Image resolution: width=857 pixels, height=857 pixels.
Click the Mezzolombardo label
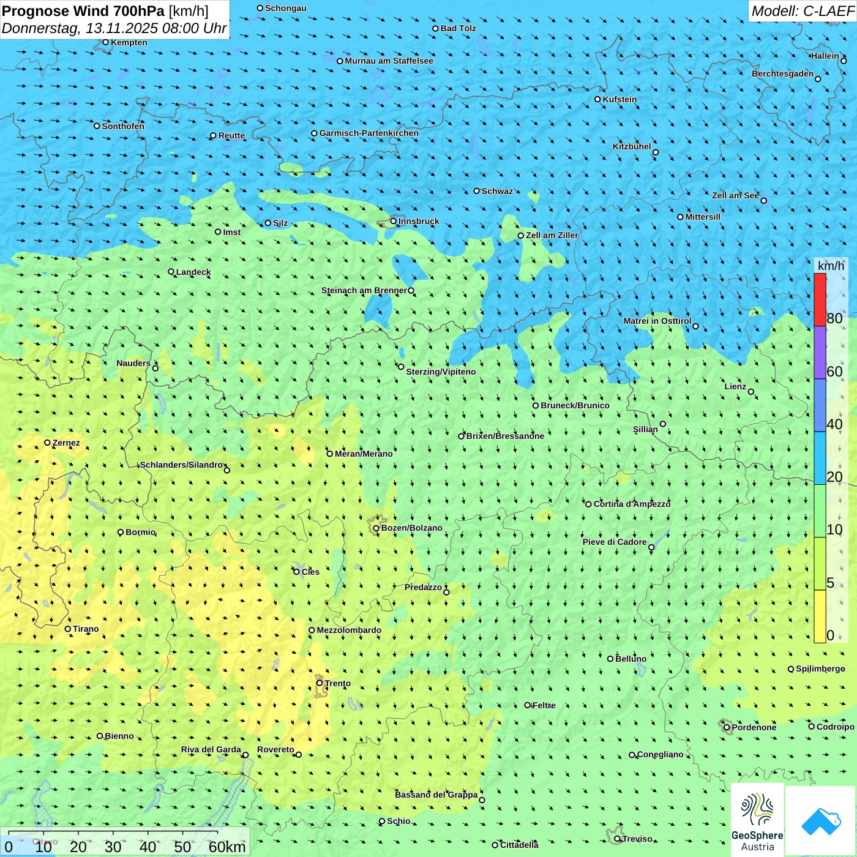[349, 630]
